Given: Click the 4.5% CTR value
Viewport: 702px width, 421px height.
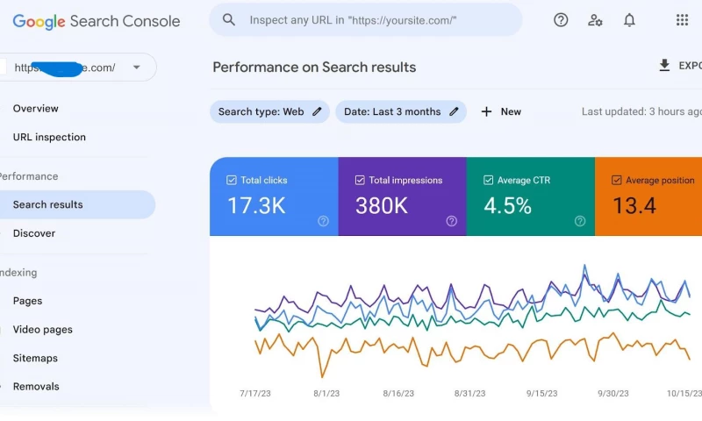Looking at the screenshot, I should pos(508,206).
